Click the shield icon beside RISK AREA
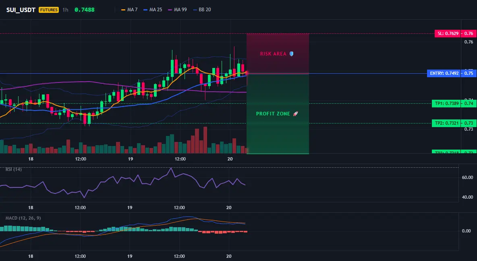 tap(291, 54)
